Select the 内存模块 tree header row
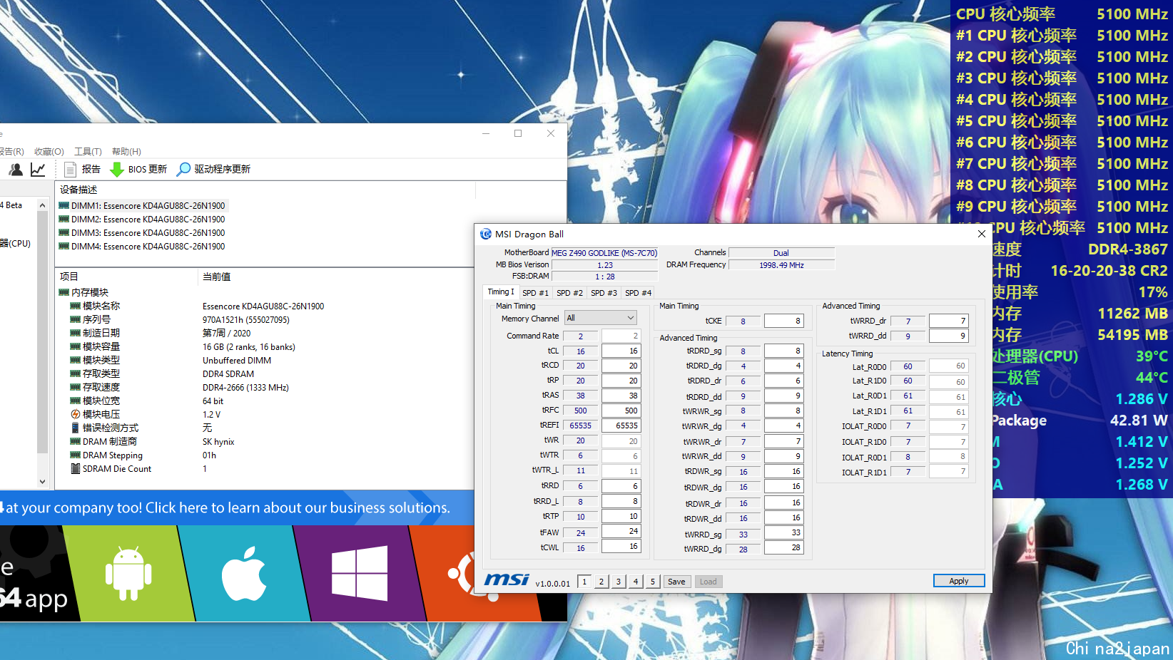Viewport: 1173px width, 660px height. click(x=84, y=292)
